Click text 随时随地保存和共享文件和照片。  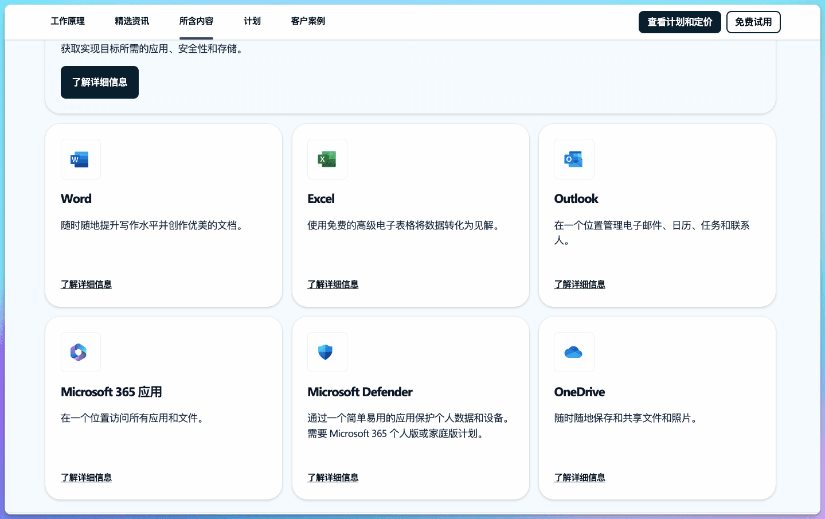[627, 418]
